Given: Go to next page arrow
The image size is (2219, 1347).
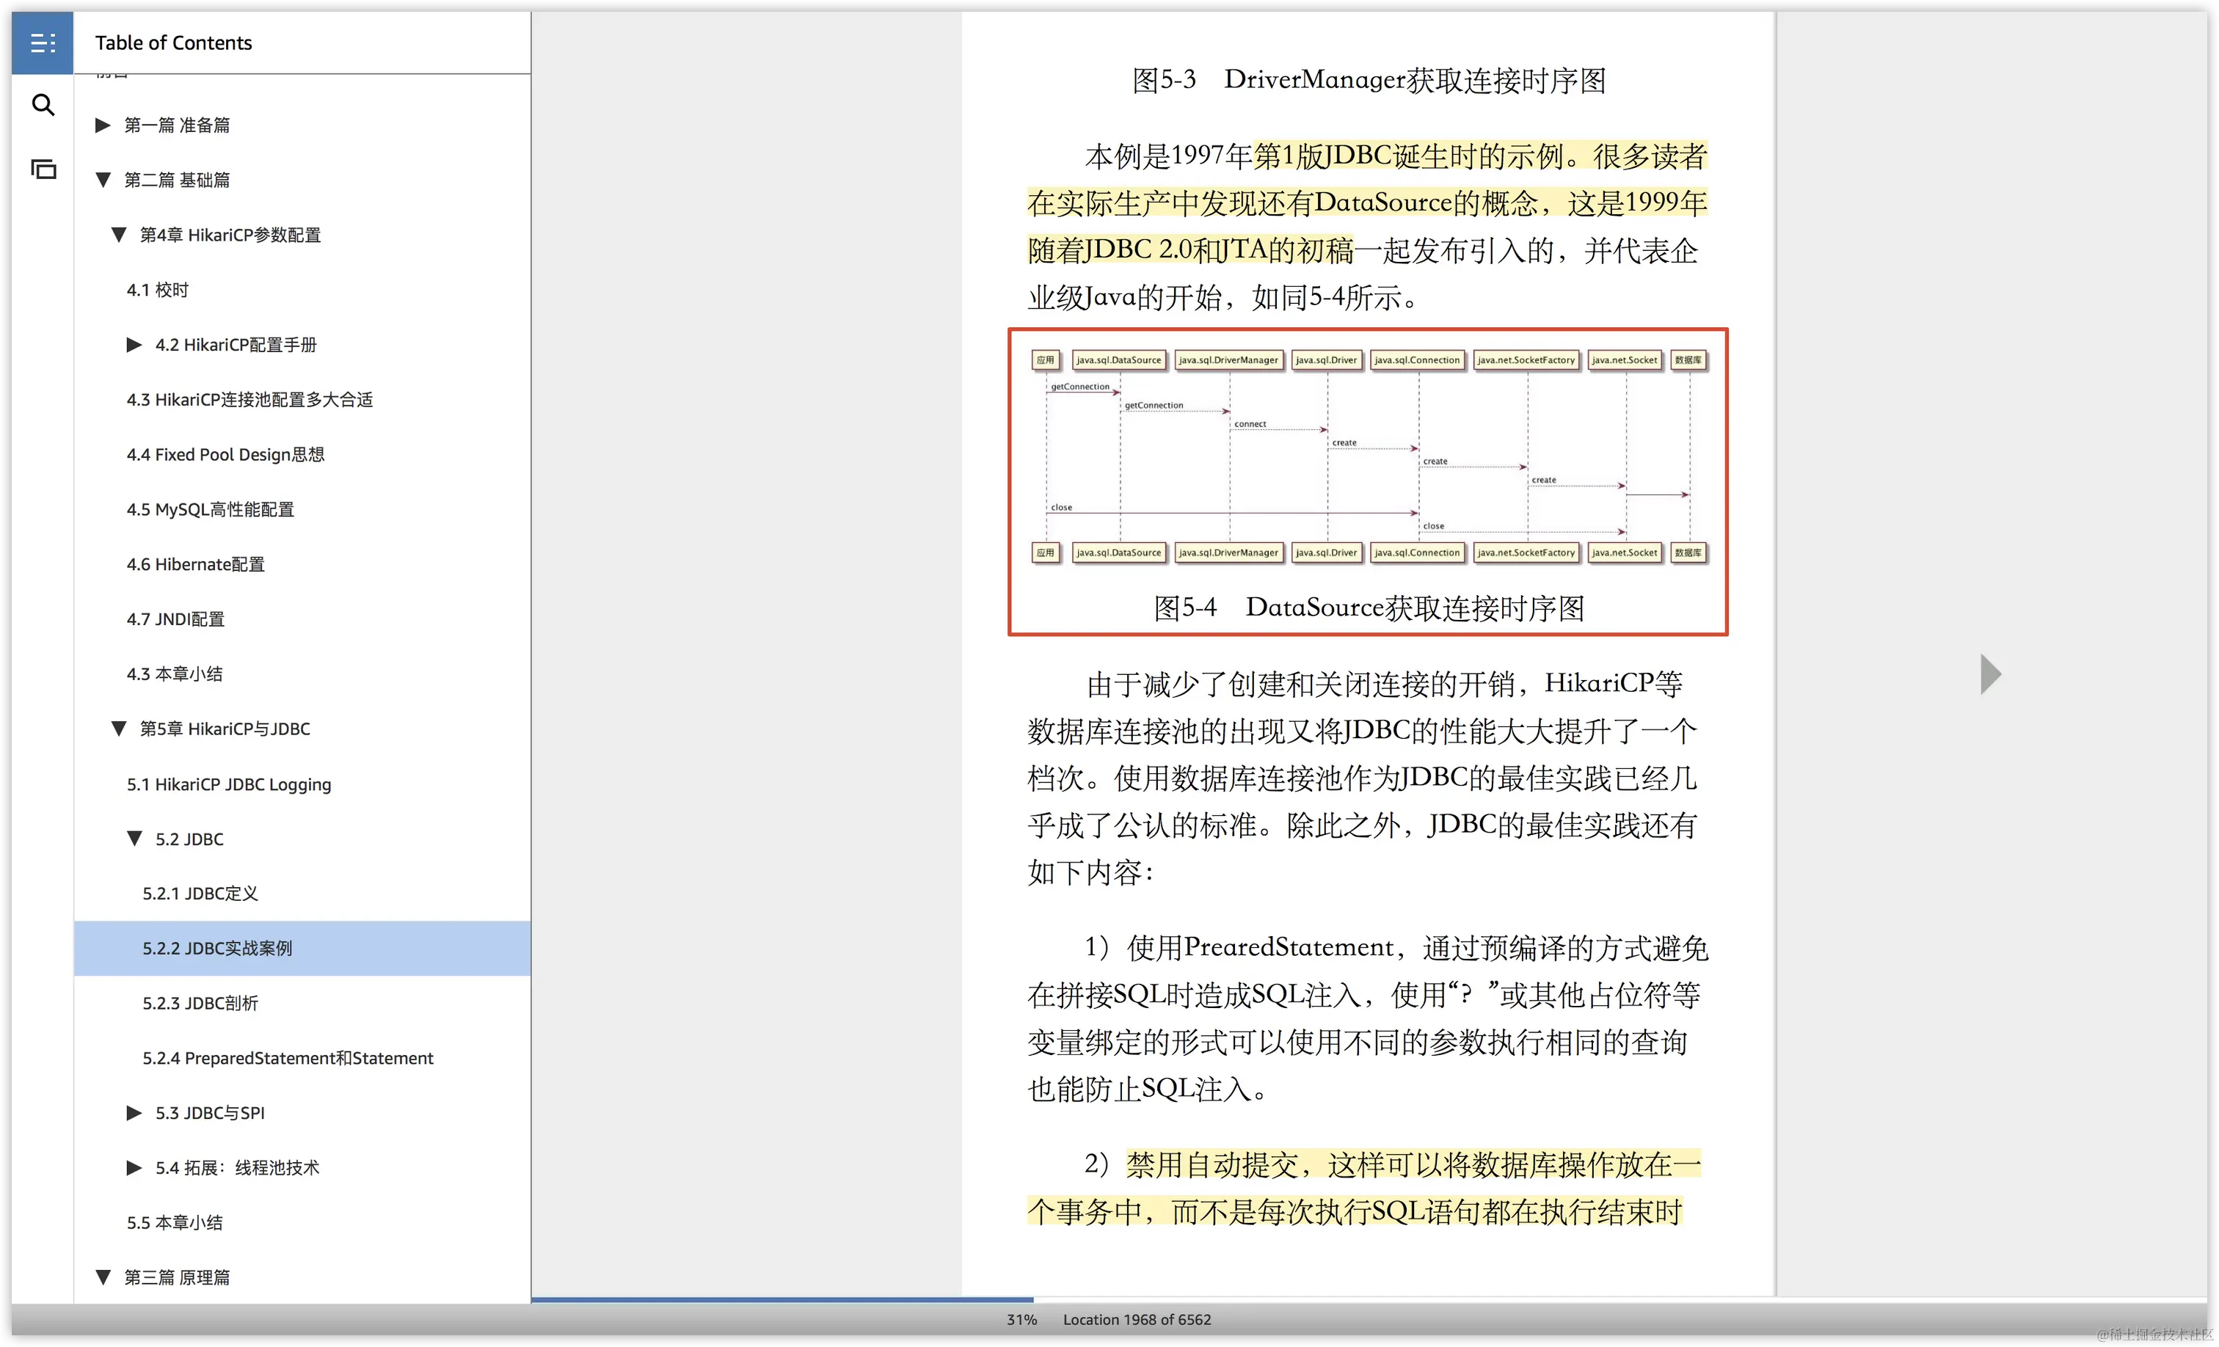Looking at the screenshot, I should tap(1990, 673).
